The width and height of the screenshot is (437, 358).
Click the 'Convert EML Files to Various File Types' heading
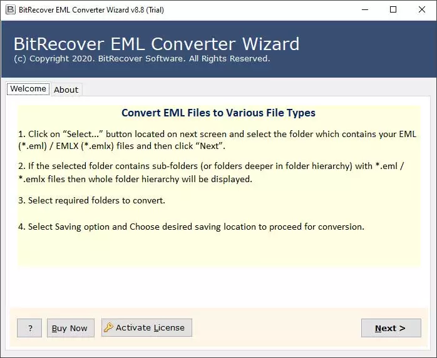pyautogui.click(x=218, y=113)
